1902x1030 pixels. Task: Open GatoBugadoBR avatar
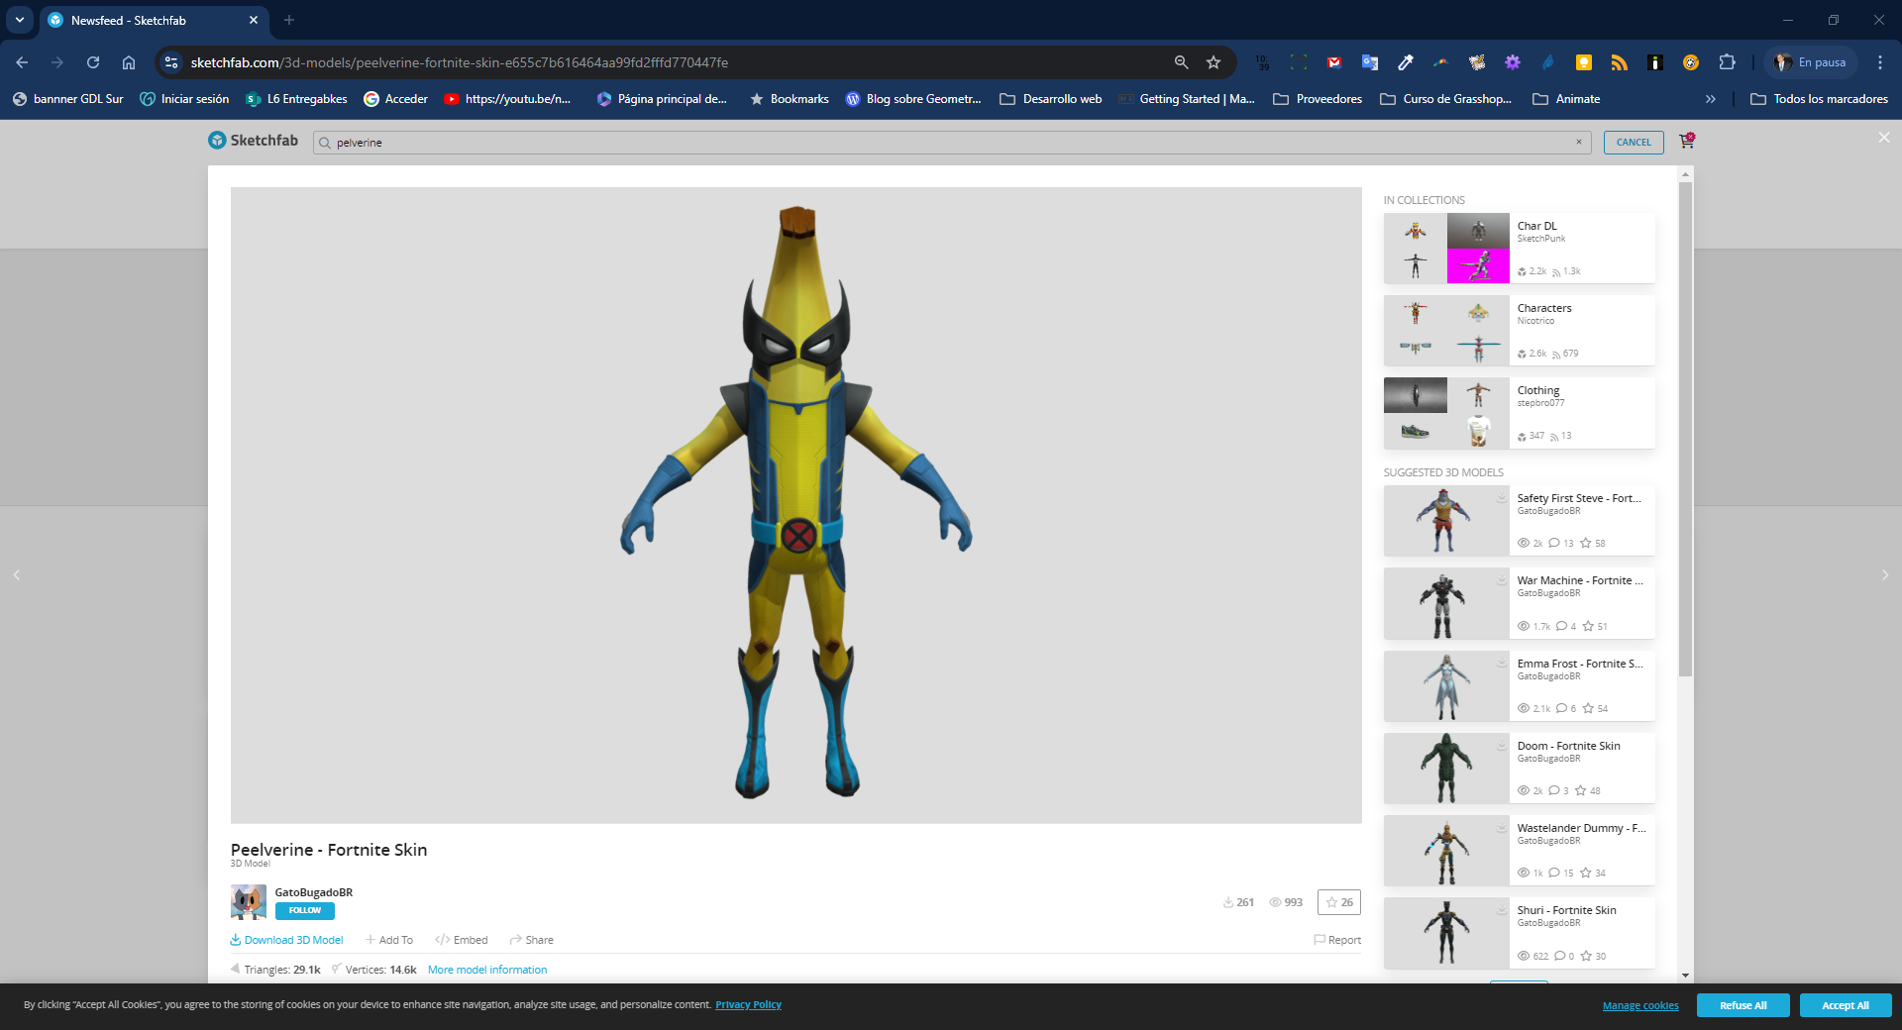click(249, 902)
